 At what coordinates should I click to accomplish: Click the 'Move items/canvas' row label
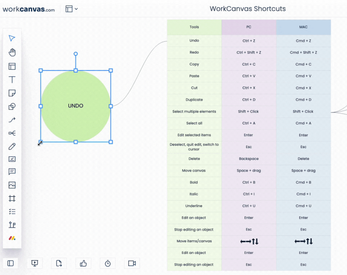194,241
